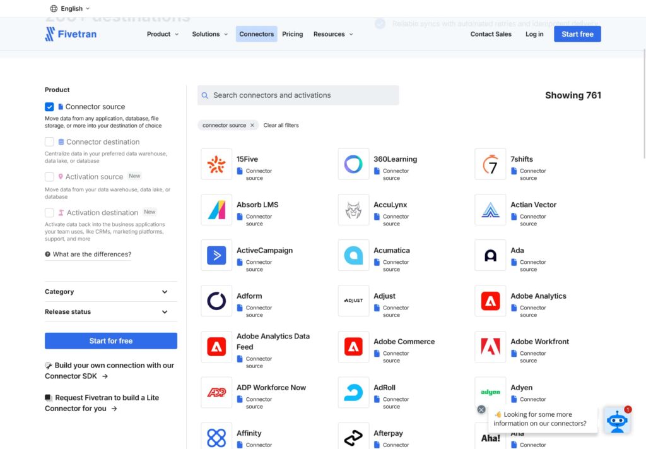Open the Solutions menu dropdown
The height and width of the screenshot is (449, 646).
[x=209, y=34]
